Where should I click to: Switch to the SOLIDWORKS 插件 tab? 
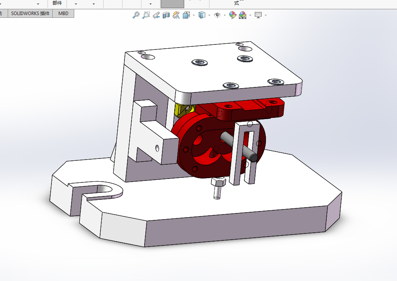coord(30,14)
